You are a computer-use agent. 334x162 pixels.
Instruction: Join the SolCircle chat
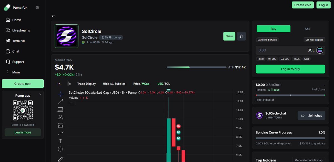pyautogui.click(x=311, y=115)
